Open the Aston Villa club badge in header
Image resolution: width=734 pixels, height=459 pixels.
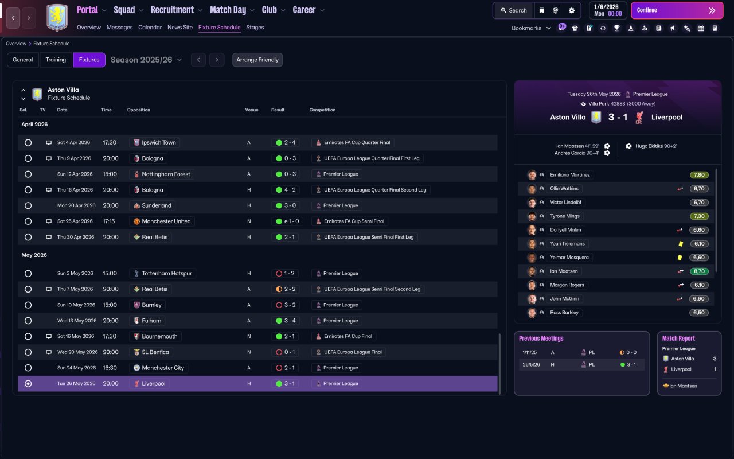point(57,18)
